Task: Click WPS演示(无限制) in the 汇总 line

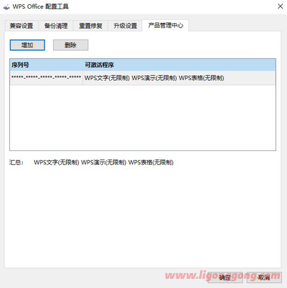Action: point(104,163)
